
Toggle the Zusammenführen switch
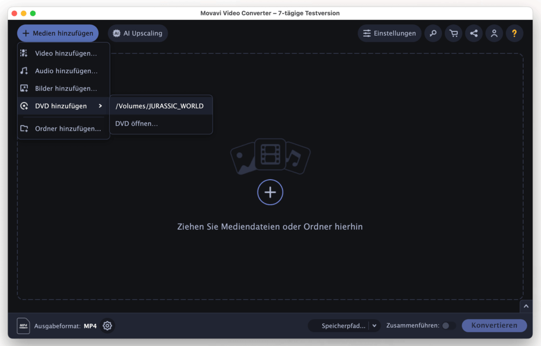click(x=448, y=325)
